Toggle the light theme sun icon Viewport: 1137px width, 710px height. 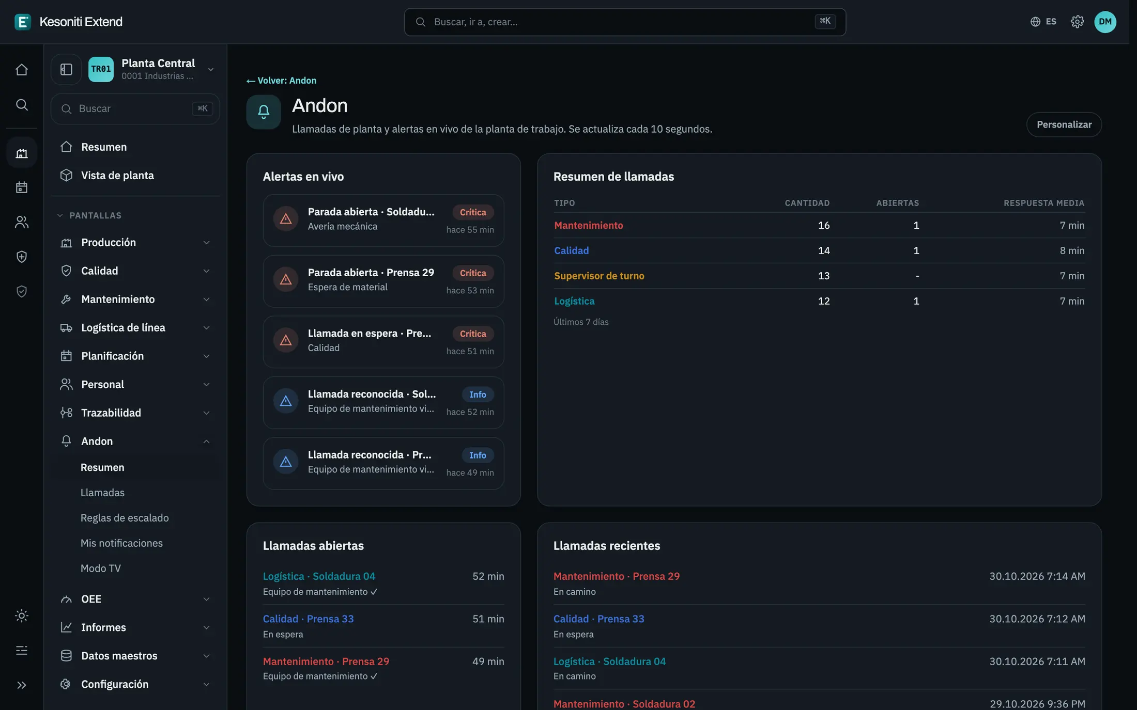(x=22, y=616)
